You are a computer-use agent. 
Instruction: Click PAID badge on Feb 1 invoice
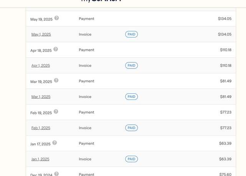(131, 128)
